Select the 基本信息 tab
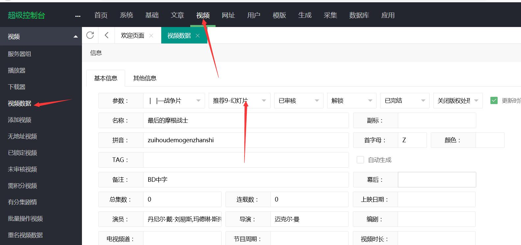The image size is (521, 245). pyautogui.click(x=106, y=78)
